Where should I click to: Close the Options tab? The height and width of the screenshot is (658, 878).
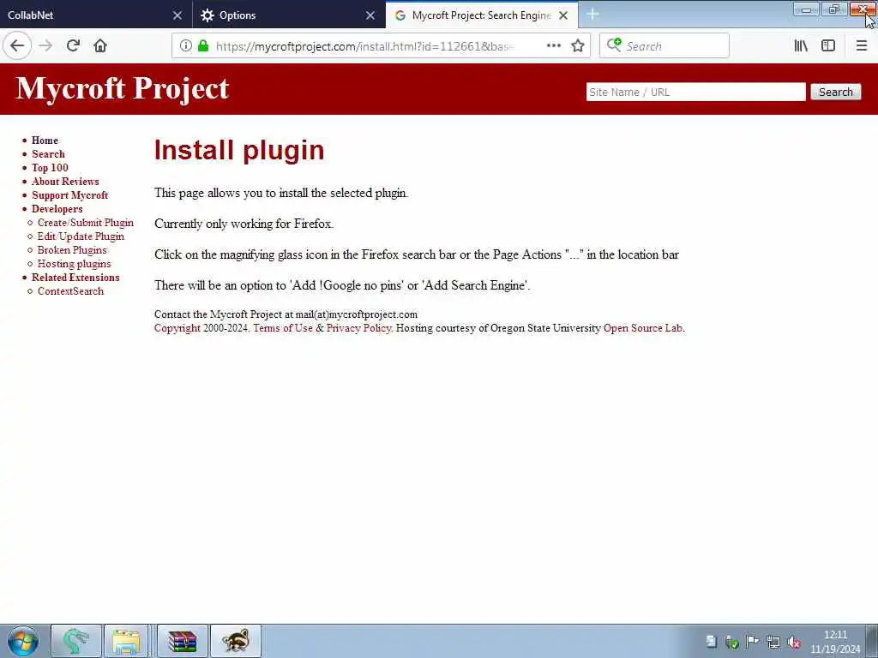370,15
